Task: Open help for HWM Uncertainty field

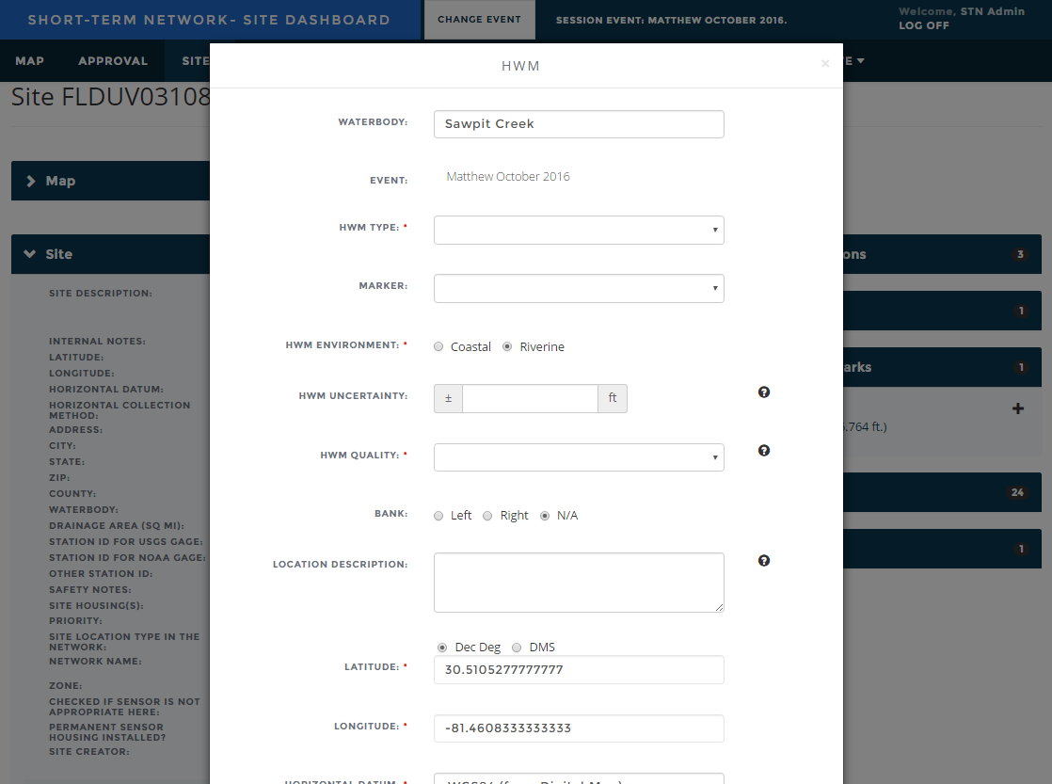Action: pyautogui.click(x=763, y=392)
